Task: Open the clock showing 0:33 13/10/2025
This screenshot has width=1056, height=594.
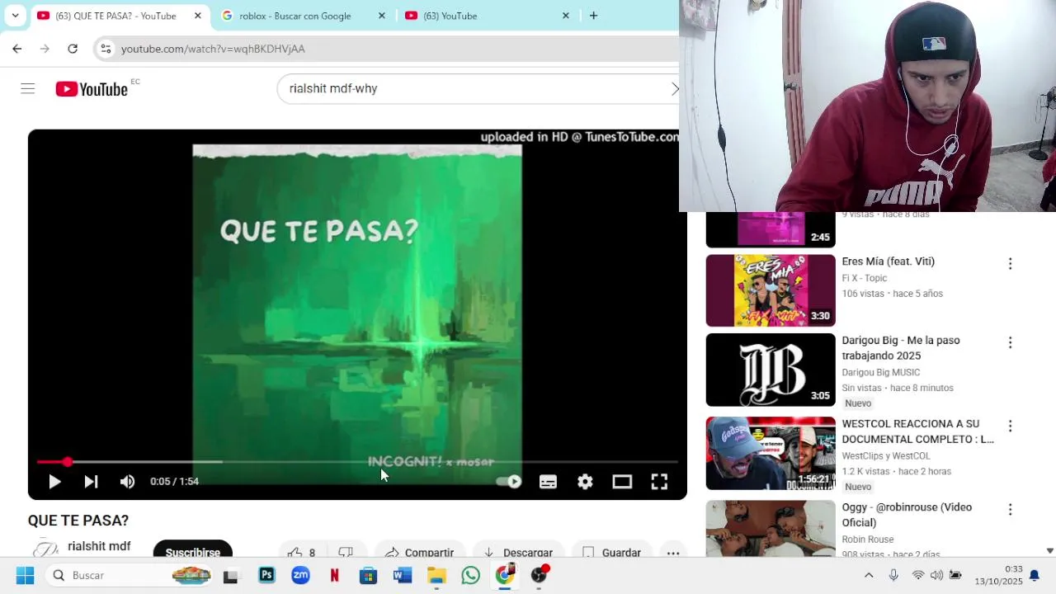Action: click(x=998, y=575)
